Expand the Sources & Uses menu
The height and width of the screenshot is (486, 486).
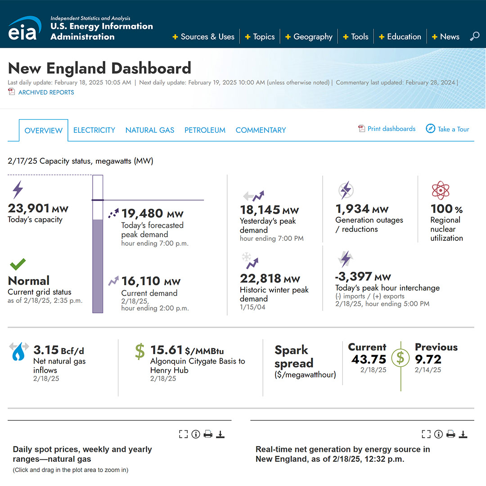click(x=203, y=36)
